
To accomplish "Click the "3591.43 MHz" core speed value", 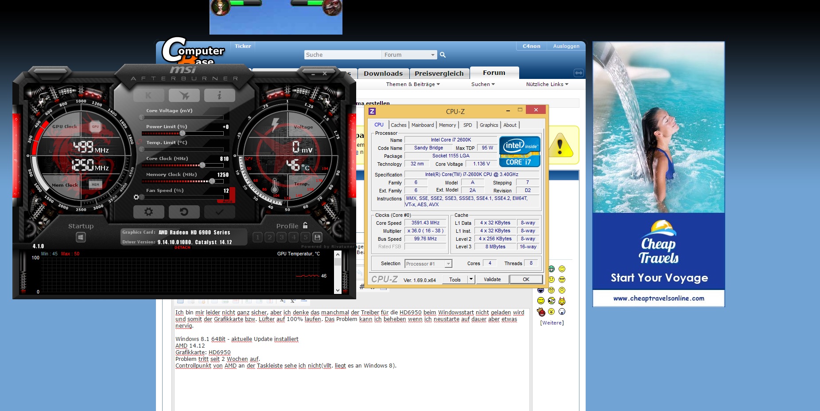I will (x=425, y=223).
